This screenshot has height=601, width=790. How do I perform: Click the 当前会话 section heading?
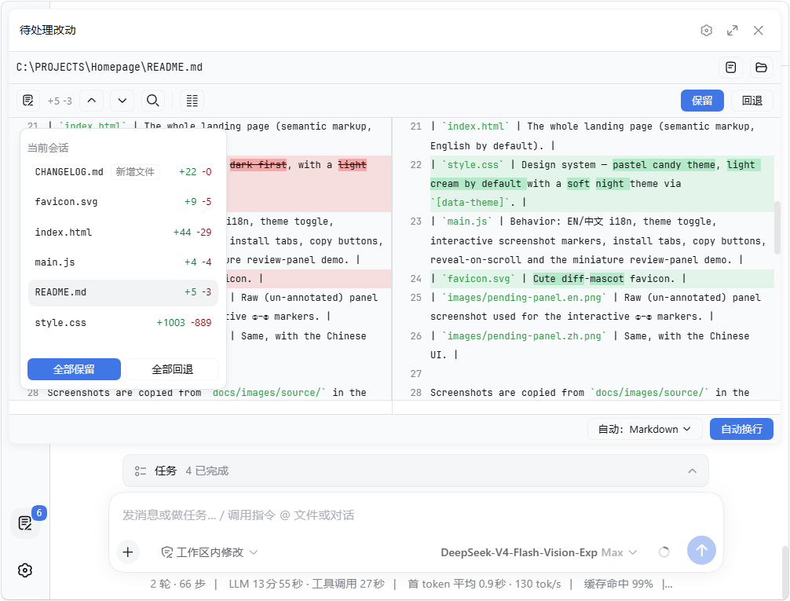click(48, 148)
